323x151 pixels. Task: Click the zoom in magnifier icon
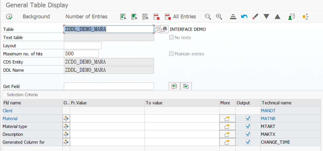pos(219,17)
